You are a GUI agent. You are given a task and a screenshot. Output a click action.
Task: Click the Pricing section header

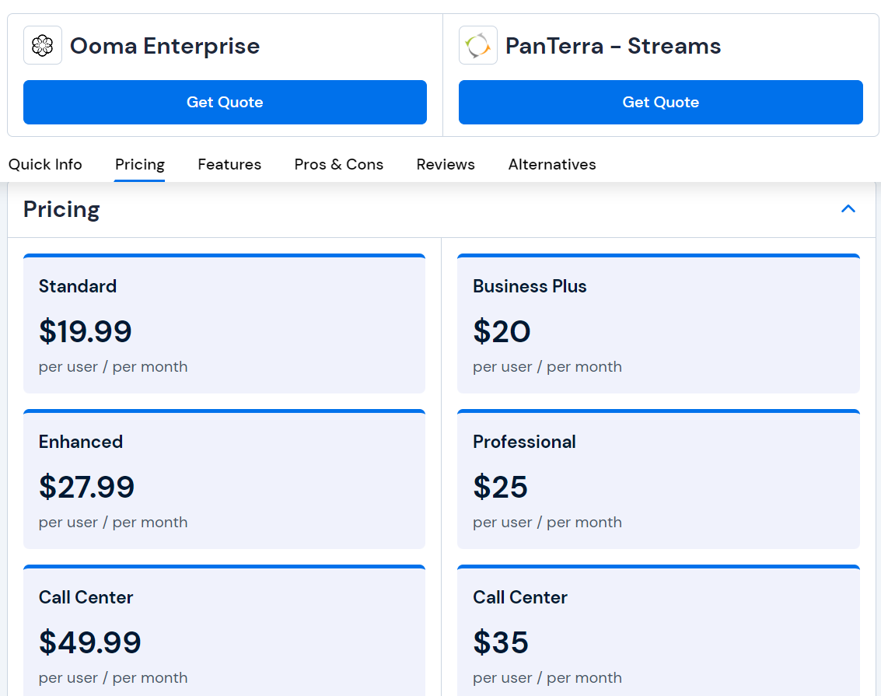coord(61,209)
